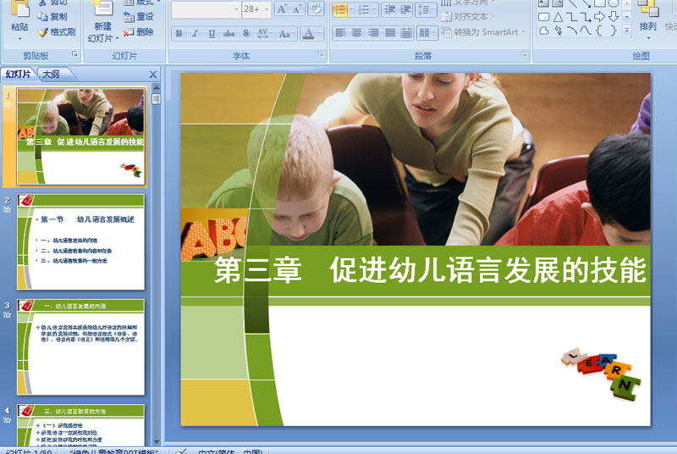677x454 pixels.
Task: Switch to the 幻灯片 slides tab
Action: click(x=18, y=75)
